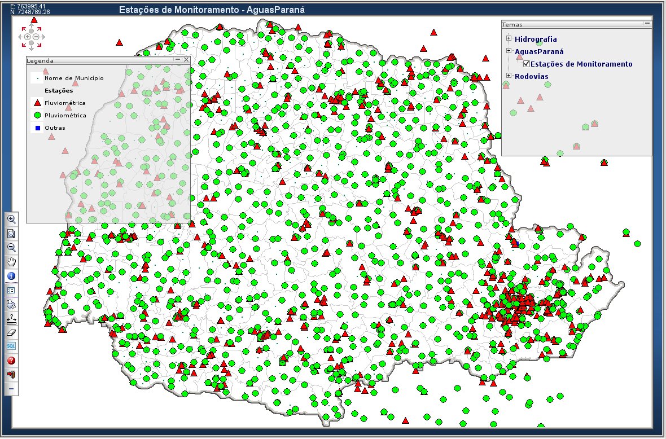The width and height of the screenshot is (666, 439).
Task: Click the red exit door icon
Action: [11, 374]
